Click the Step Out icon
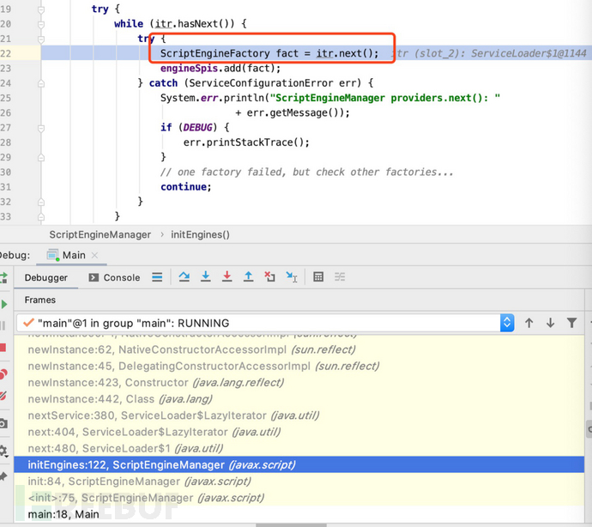The width and height of the screenshot is (592, 527). [x=249, y=277]
